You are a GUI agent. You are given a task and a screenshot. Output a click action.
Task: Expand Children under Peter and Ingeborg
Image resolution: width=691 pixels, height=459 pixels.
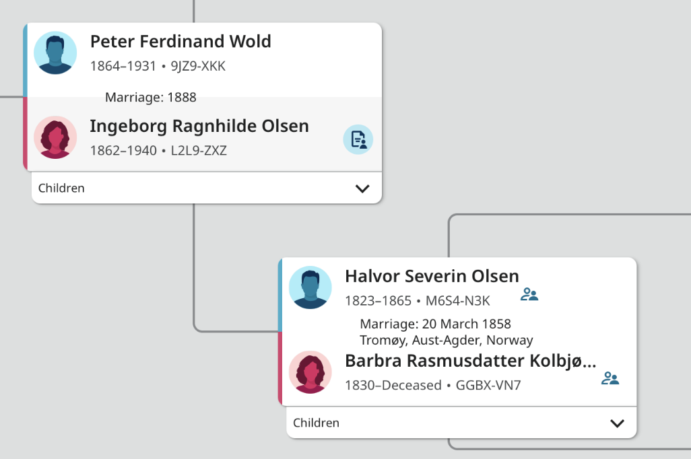[x=362, y=188]
